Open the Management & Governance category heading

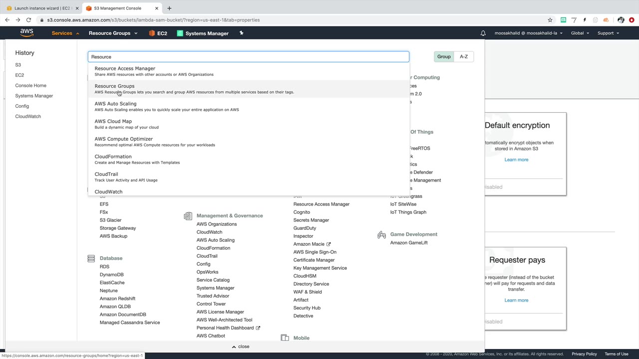click(x=230, y=216)
